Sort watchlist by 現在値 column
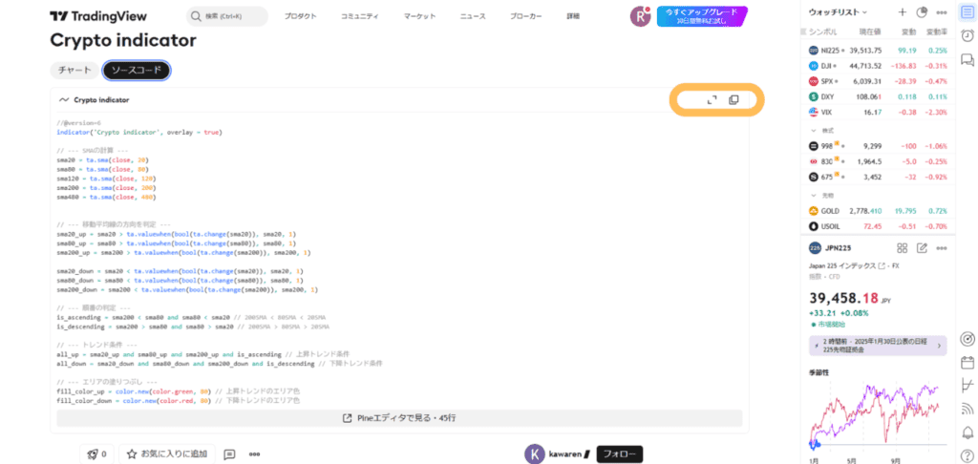 869,32
